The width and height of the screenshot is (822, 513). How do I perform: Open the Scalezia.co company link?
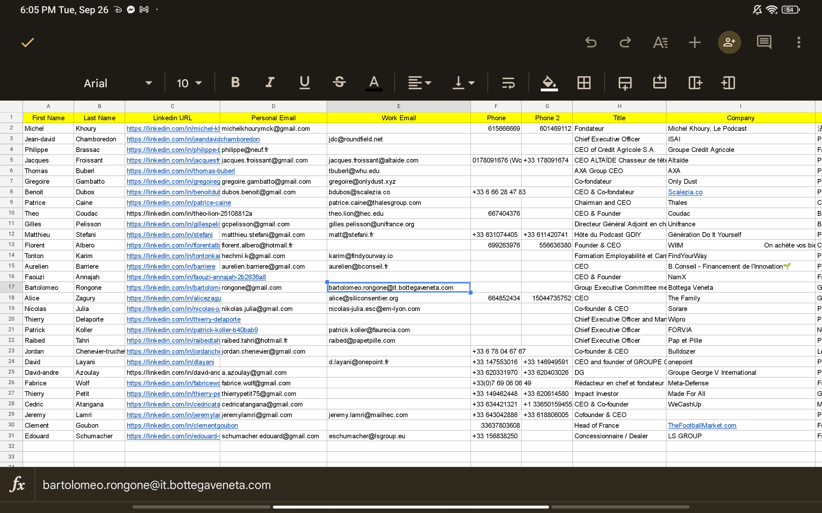pyautogui.click(x=685, y=192)
